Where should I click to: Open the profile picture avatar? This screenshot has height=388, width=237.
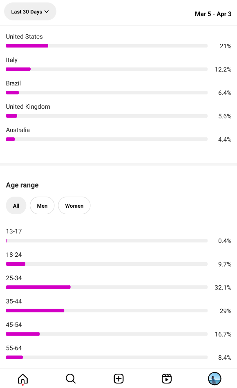(x=215, y=379)
